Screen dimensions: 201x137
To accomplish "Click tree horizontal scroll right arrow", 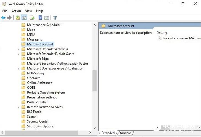I will (90, 133).
